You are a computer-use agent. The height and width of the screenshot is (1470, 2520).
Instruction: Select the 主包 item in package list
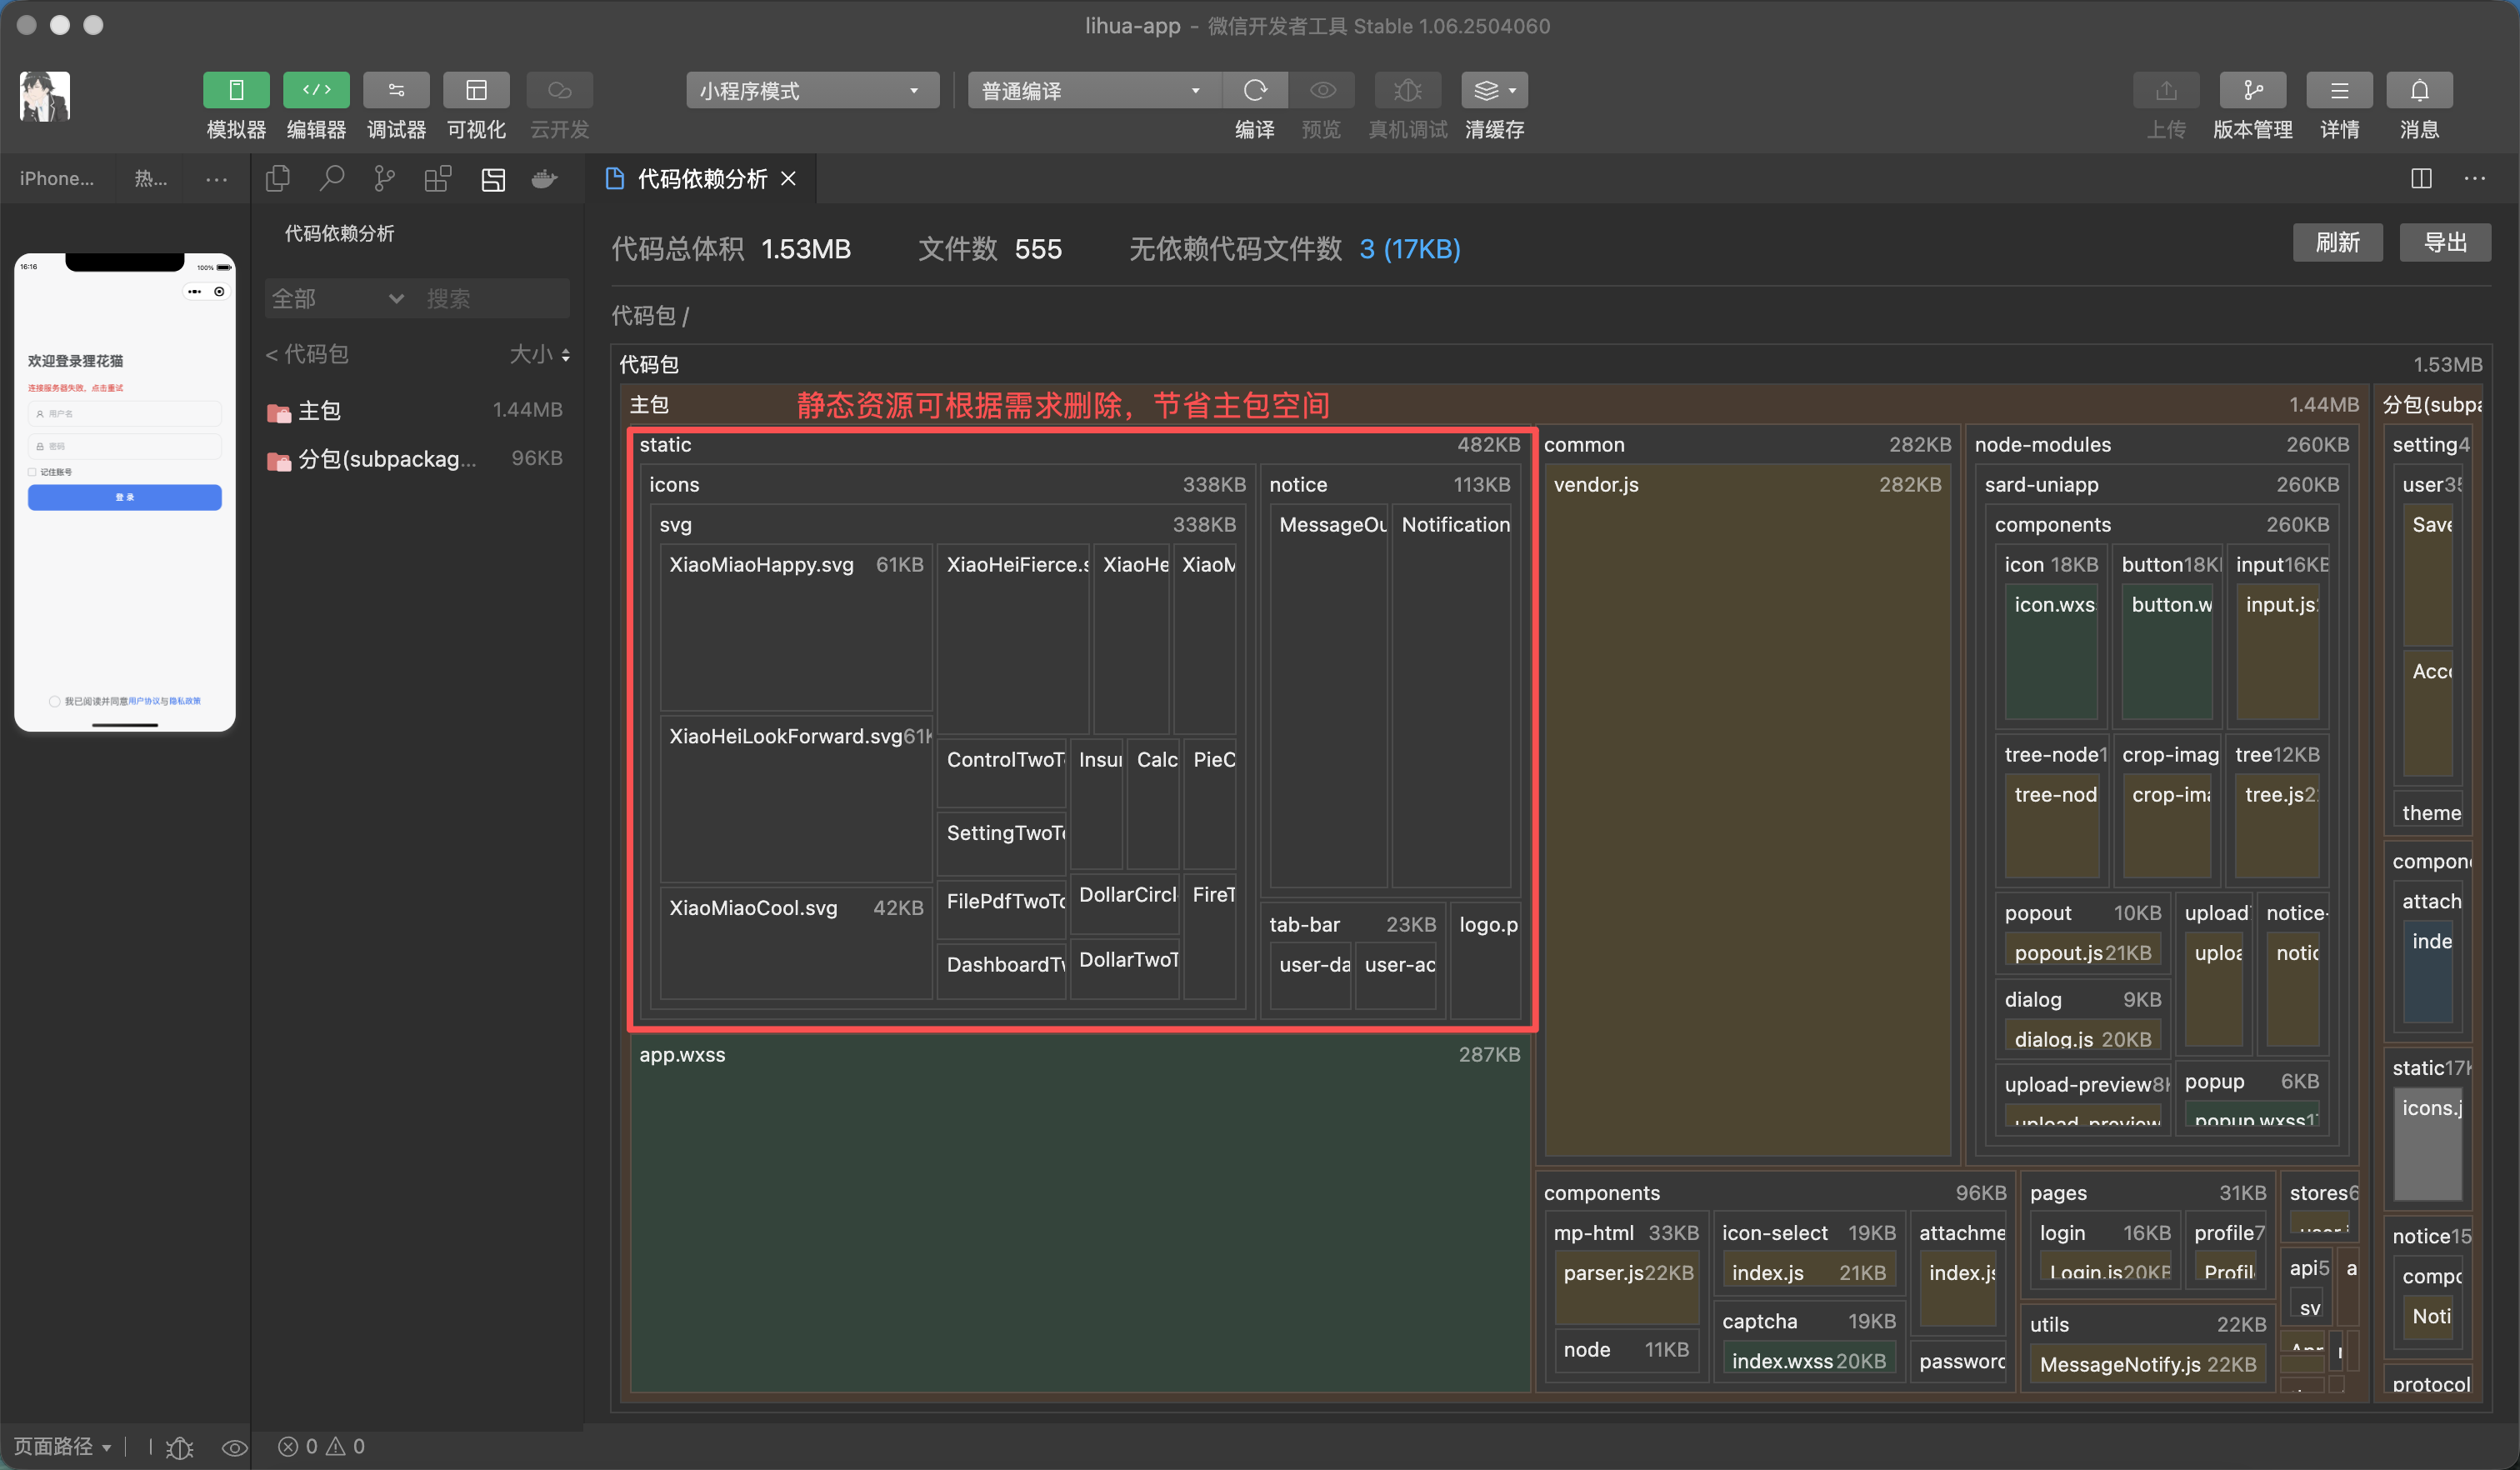tap(320, 410)
